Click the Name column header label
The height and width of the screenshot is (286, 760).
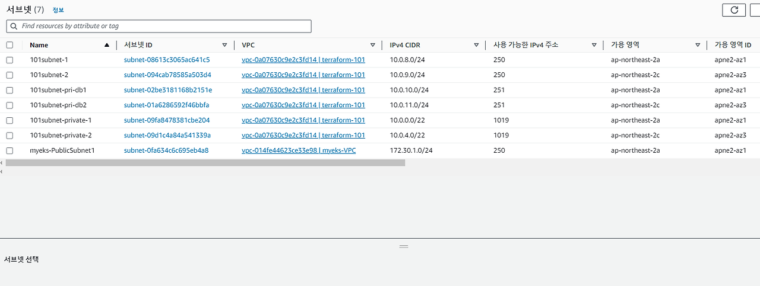coord(39,45)
